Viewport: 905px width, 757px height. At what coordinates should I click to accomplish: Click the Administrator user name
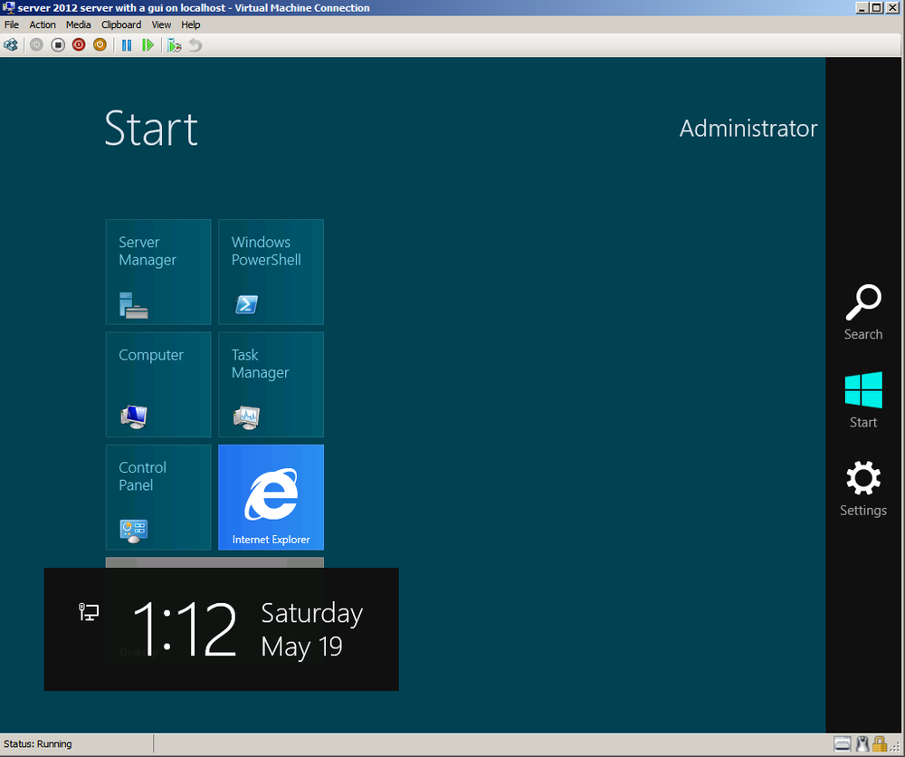(748, 129)
